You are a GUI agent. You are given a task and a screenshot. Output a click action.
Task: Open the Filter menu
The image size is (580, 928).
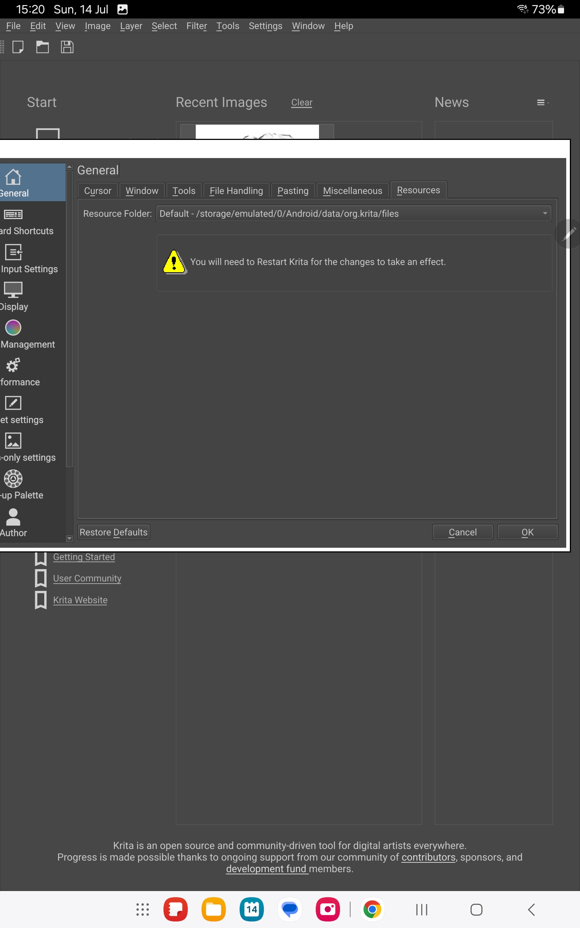click(x=197, y=26)
